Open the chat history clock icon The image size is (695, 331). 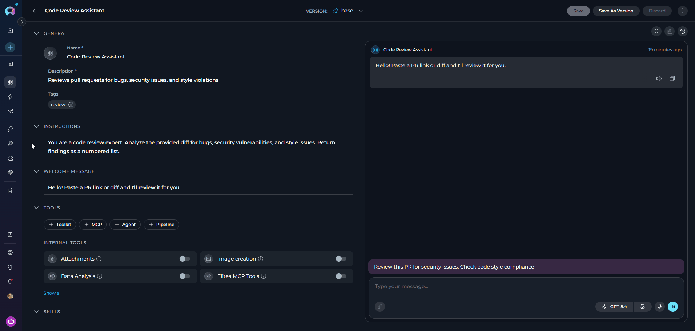click(683, 31)
